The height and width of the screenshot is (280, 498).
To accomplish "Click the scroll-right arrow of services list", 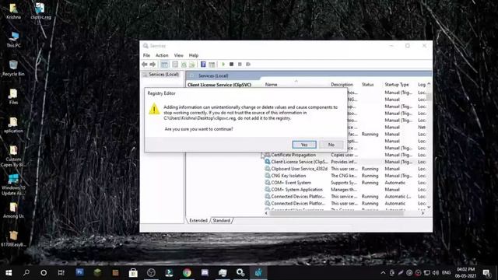I will 423,213.
